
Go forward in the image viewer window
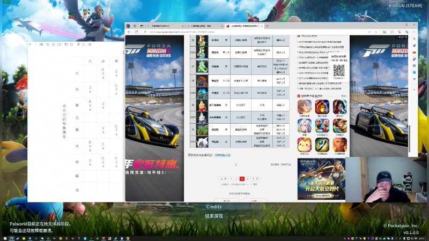pyautogui.click(x=35, y=44)
